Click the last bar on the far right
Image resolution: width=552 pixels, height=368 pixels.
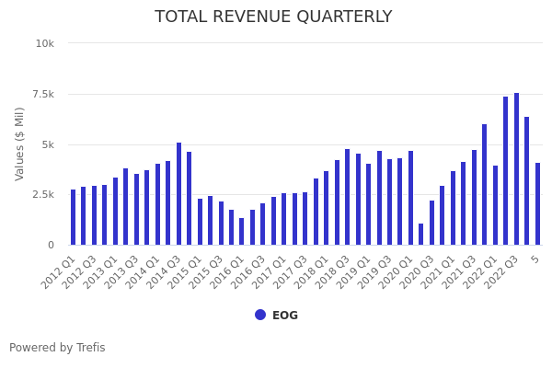537,204
